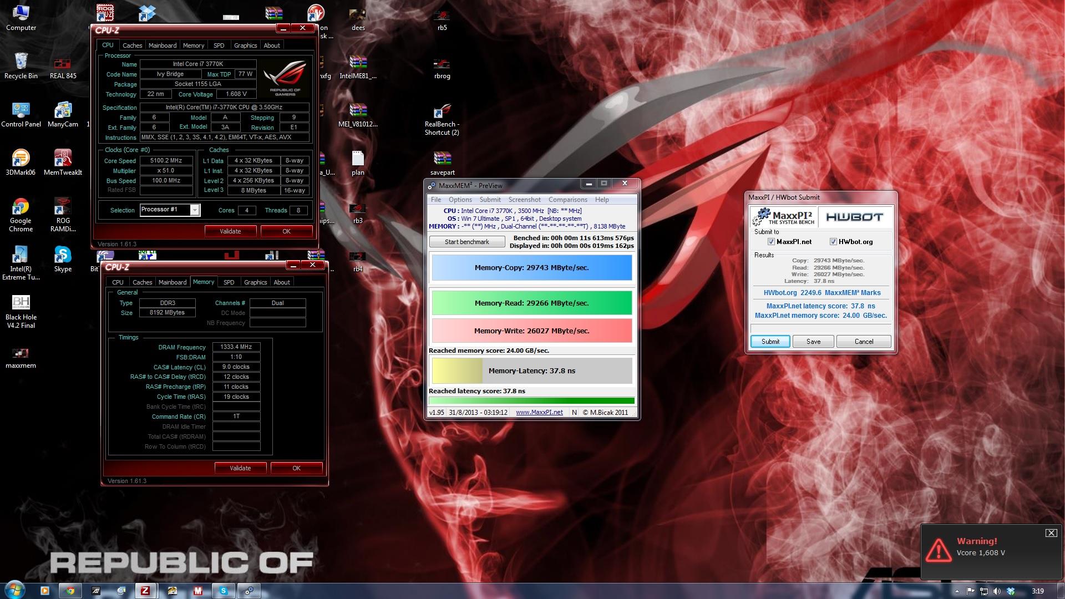Show hidden tray icons arrow
Viewport: 1065px width, 599px height.
[x=956, y=591]
